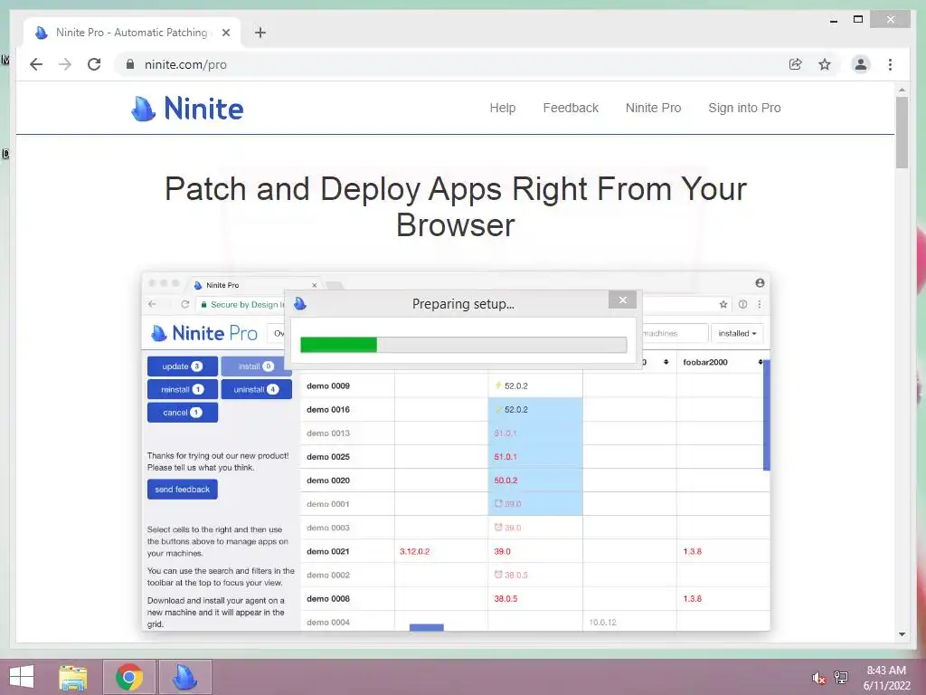Click the clock showing 8:43 AM
The height and width of the screenshot is (695, 926).
point(886,671)
